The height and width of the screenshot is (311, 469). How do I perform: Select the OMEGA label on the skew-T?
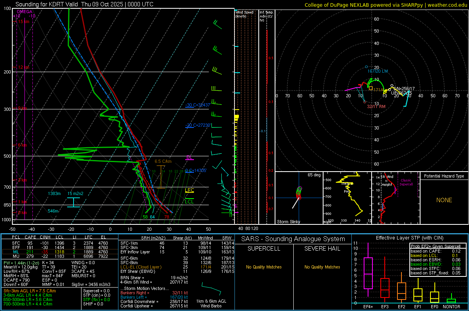point(25,12)
